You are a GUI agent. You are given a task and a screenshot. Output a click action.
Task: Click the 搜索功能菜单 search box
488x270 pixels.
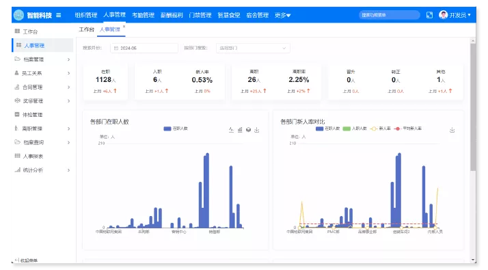point(389,15)
